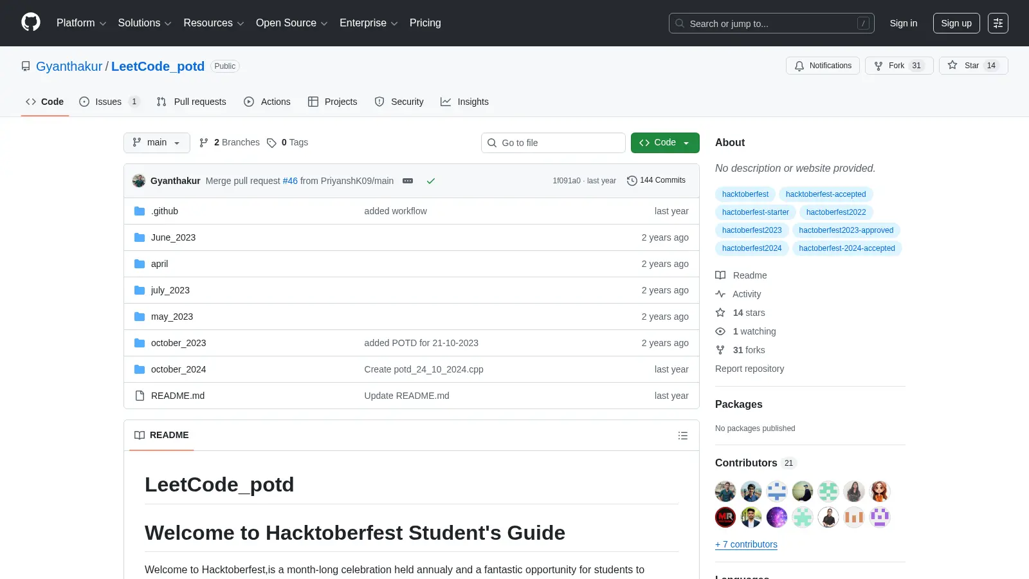Image resolution: width=1029 pixels, height=579 pixels.
Task: Click the eye icon next to 1 watching
Action: [720, 331]
